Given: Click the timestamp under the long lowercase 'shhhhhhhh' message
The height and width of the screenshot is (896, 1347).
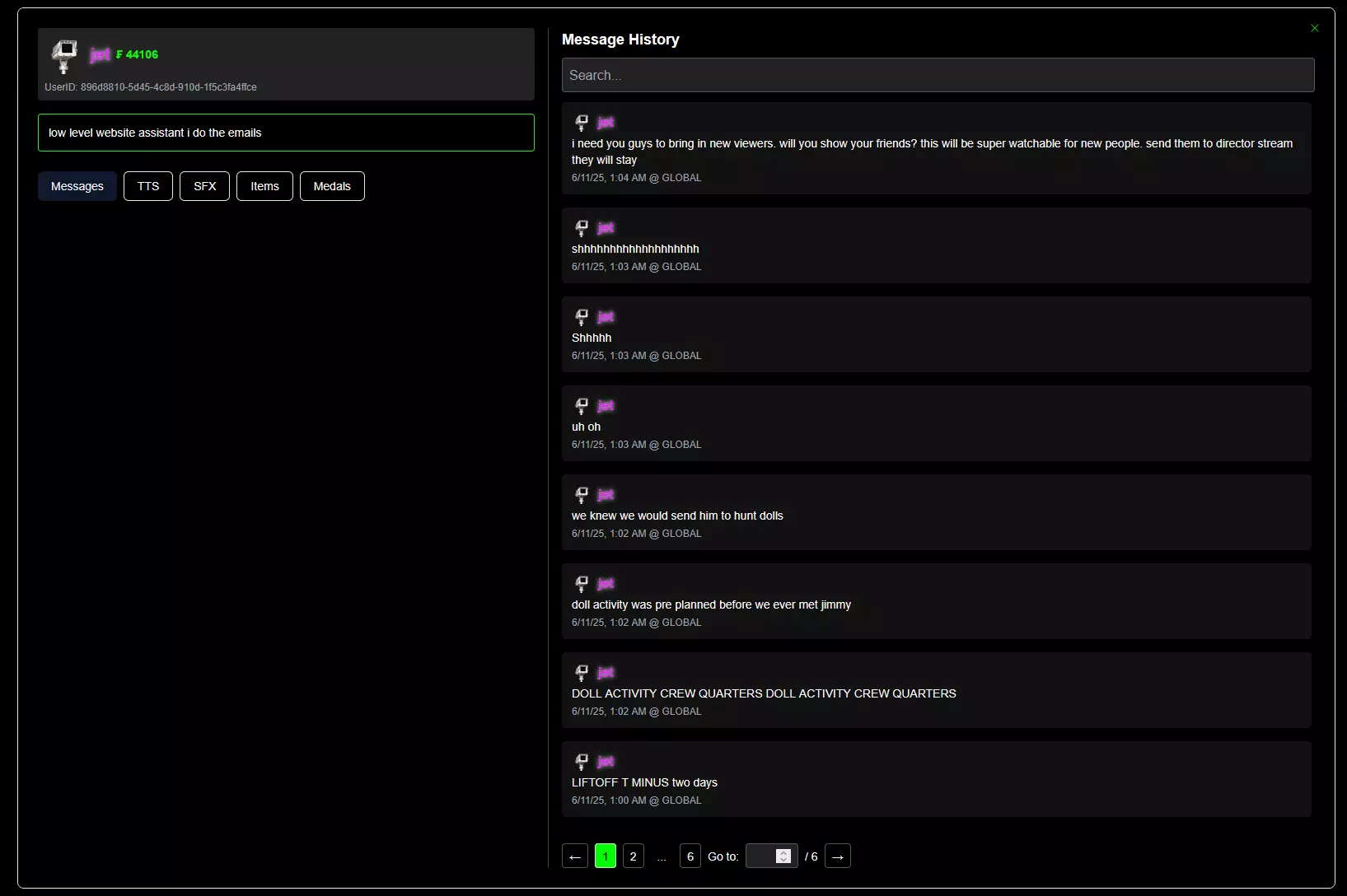Looking at the screenshot, I should pyautogui.click(x=637, y=267).
